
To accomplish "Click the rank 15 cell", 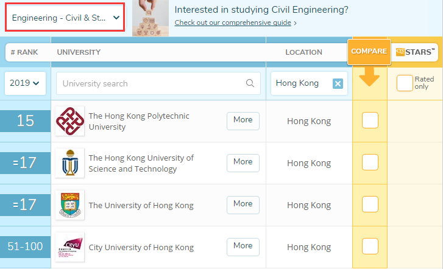I will click(25, 121).
